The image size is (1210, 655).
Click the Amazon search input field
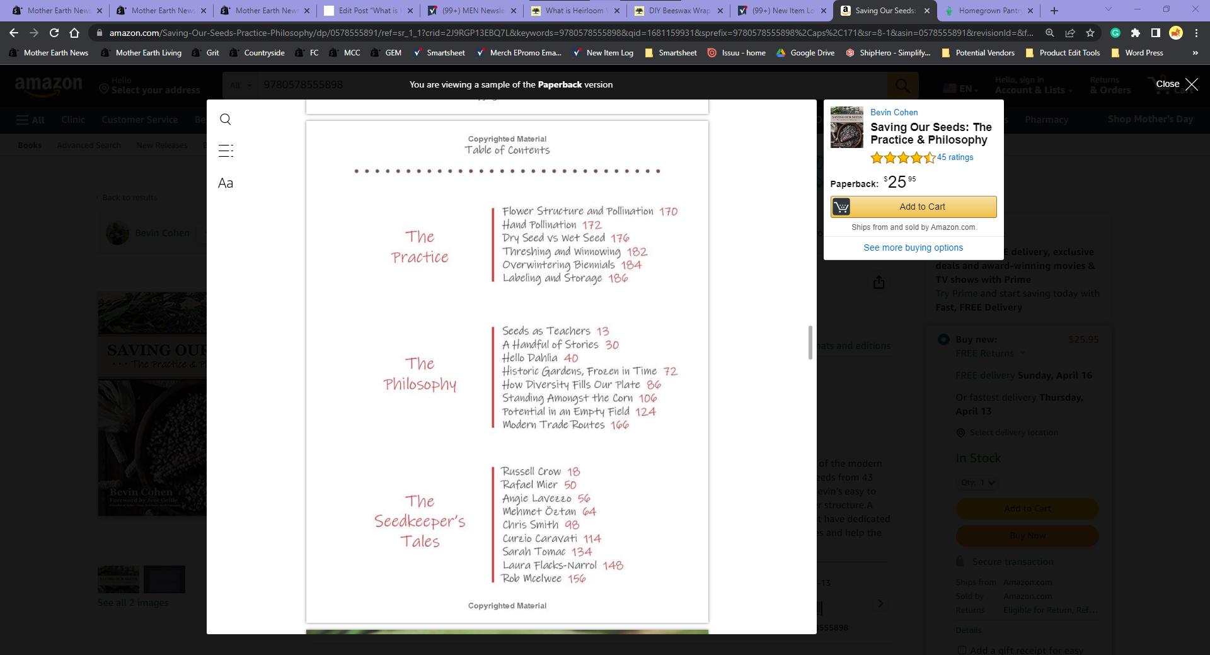[x=572, y=85]
